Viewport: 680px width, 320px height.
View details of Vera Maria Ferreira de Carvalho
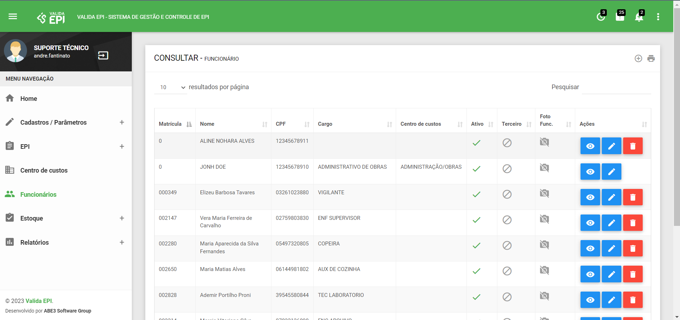[x=590, y=223]
